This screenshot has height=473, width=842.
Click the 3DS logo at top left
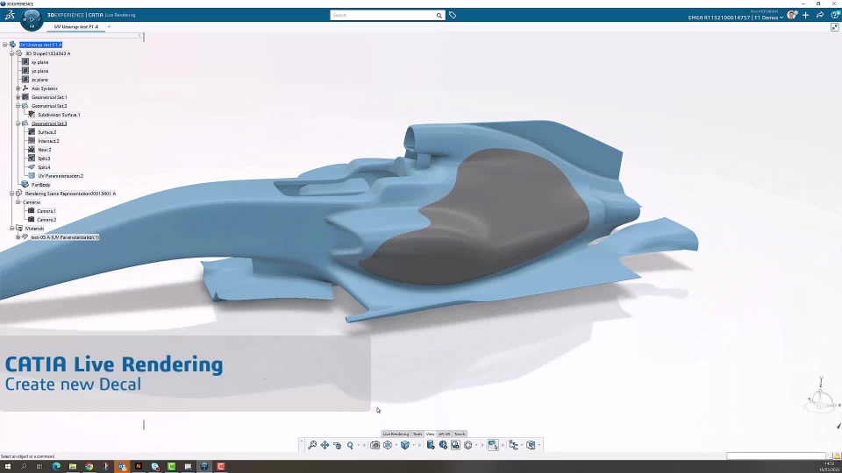[x=10, y=15]
